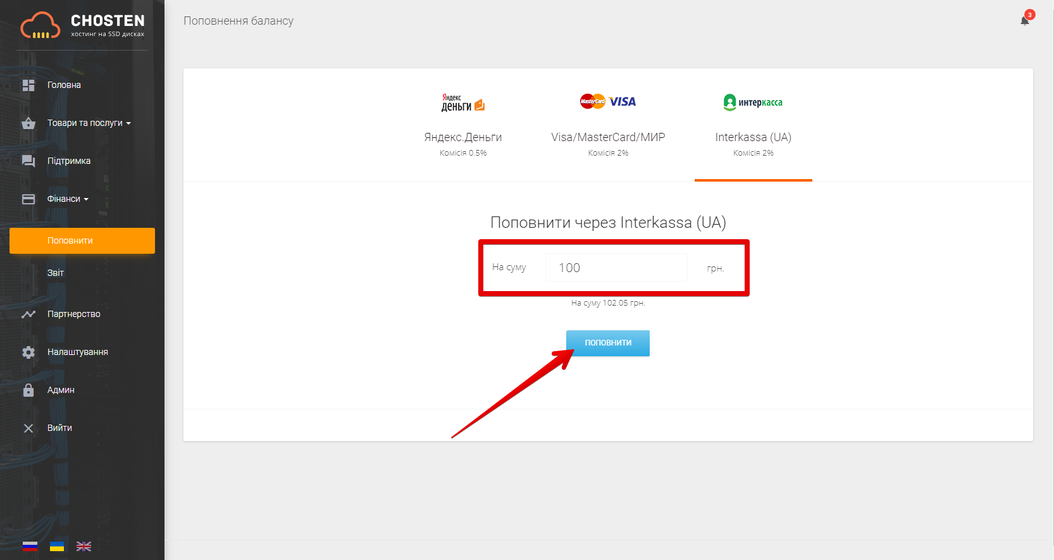Click the Яндекс Деньги logo
The width and height of the screenshot is (1054, 560).
coord(463,103)
